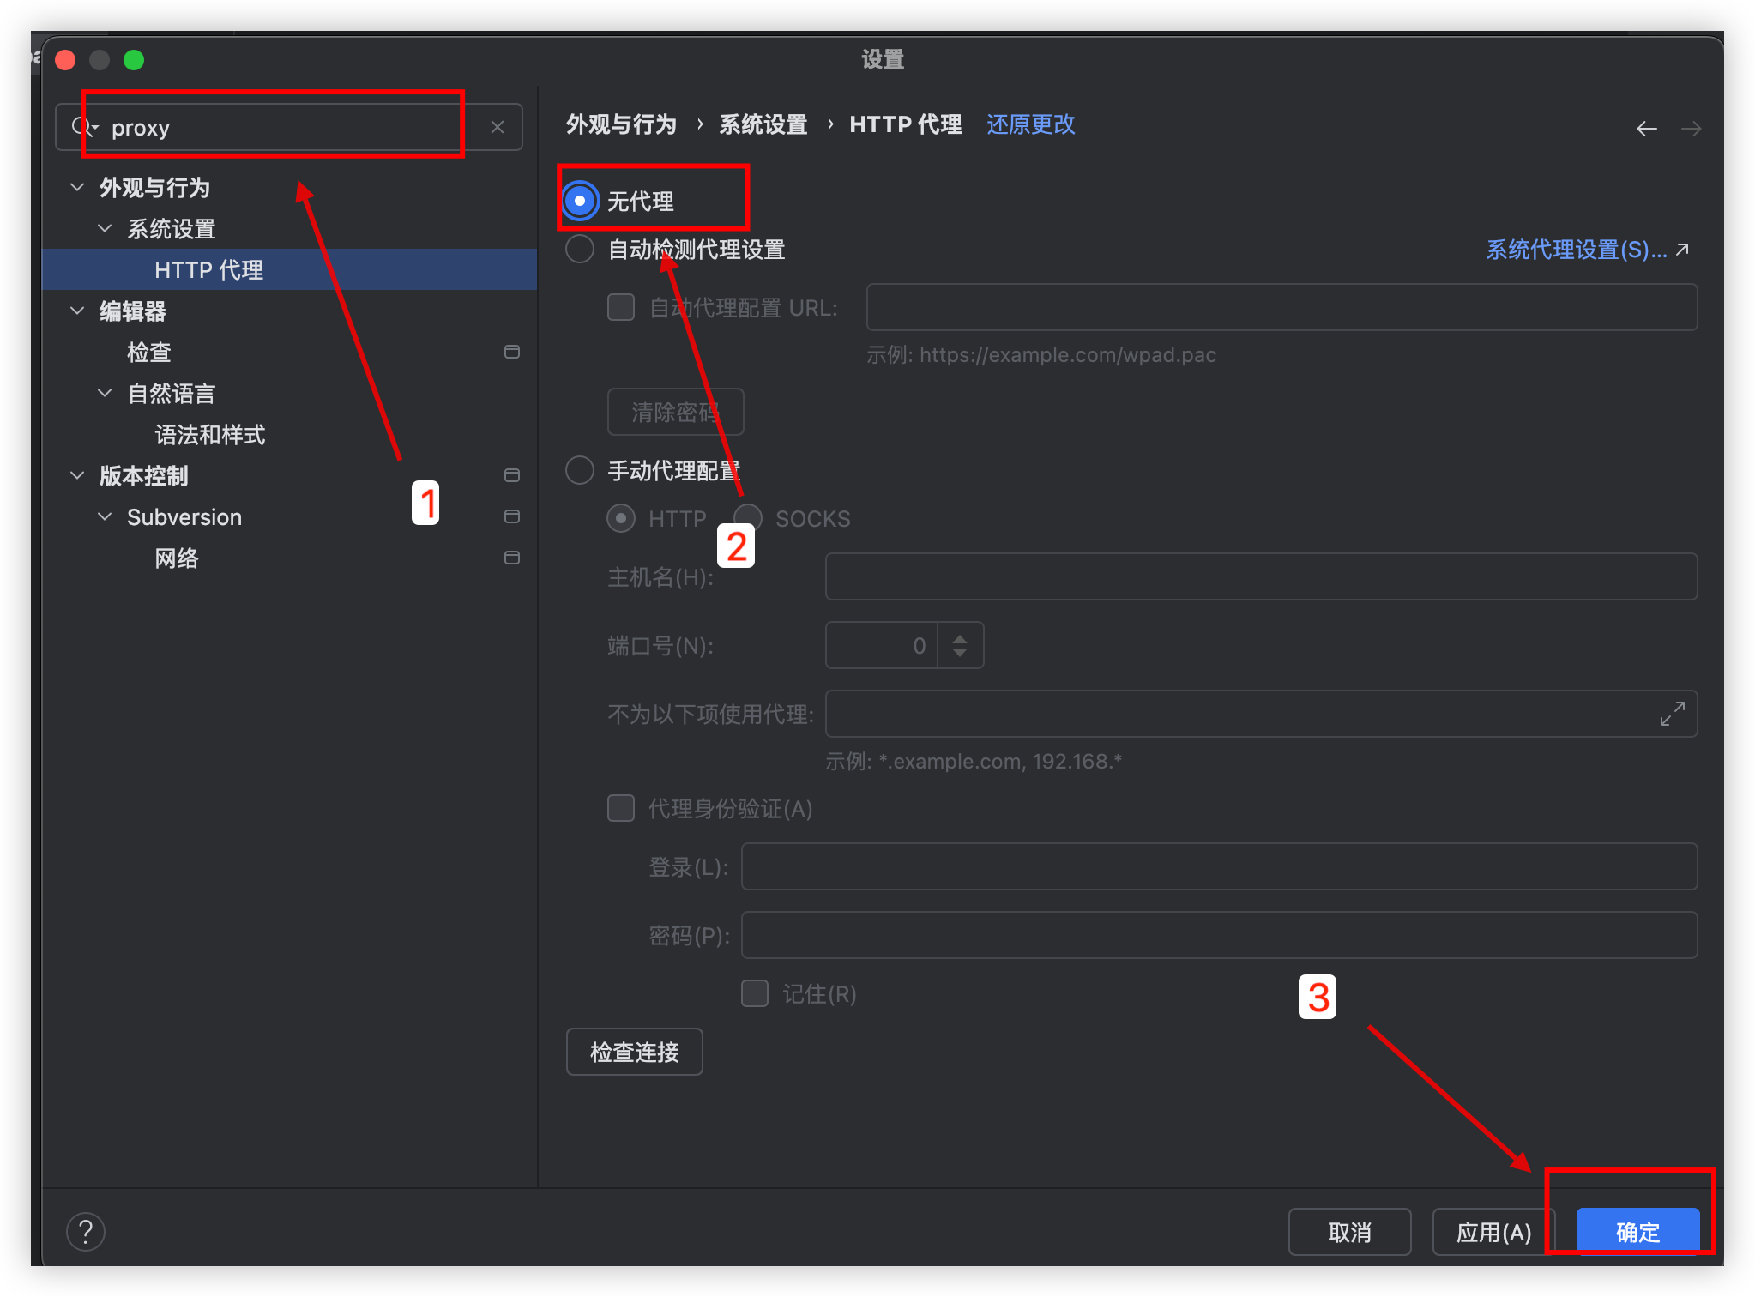Collapse the Subversion tree node

click(x=105, y=516)
